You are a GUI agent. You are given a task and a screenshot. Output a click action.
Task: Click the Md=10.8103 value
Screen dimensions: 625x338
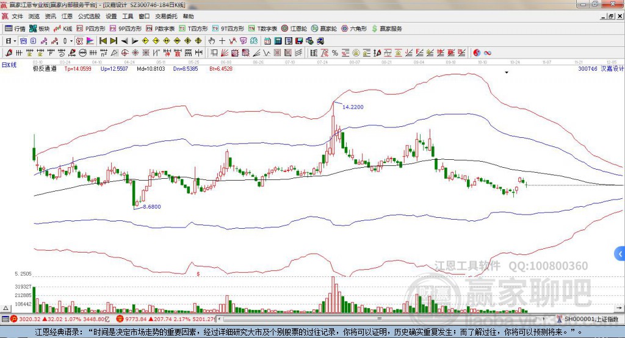point(151,68)
